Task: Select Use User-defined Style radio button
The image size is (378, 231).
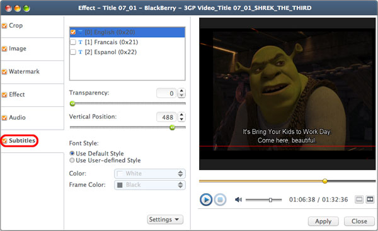Action: (x=72, y=160)
